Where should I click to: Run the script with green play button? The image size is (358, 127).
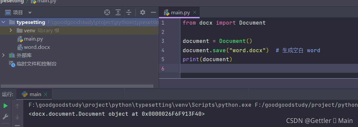tap(5, 106)
